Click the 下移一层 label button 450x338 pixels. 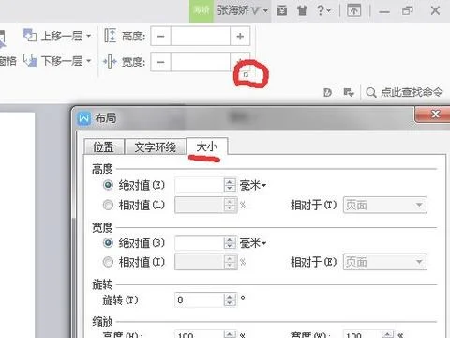62,60
